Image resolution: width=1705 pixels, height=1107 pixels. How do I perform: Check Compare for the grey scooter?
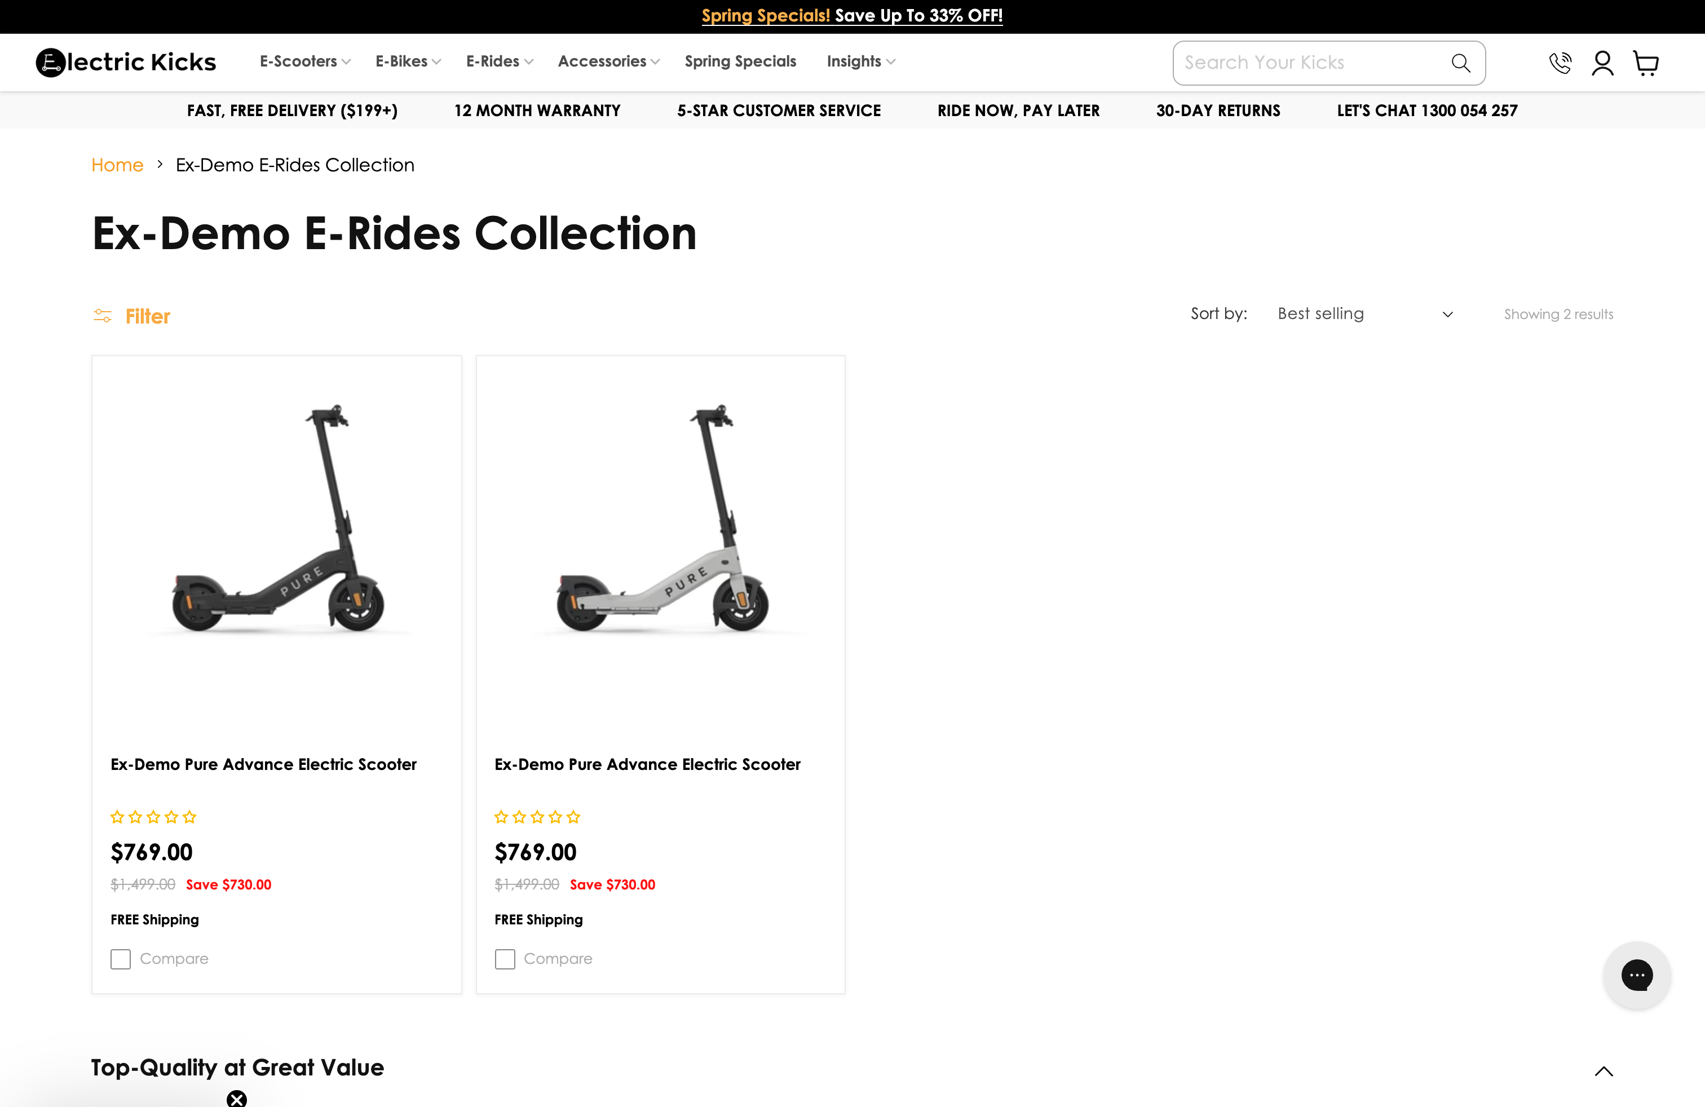click(x=504, y=959)
